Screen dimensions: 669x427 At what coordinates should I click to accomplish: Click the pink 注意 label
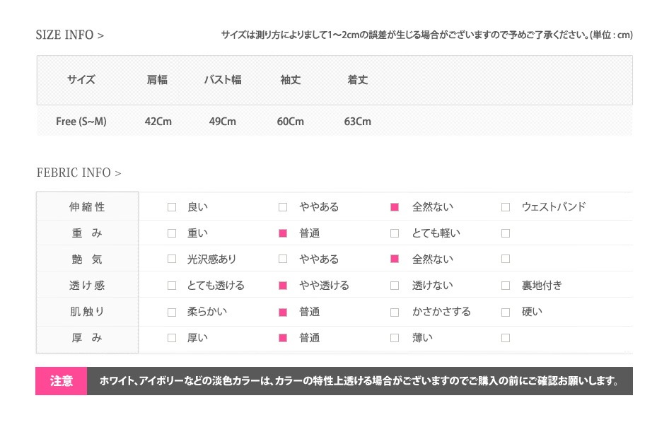pyautogui.click(x=61, y=381)
